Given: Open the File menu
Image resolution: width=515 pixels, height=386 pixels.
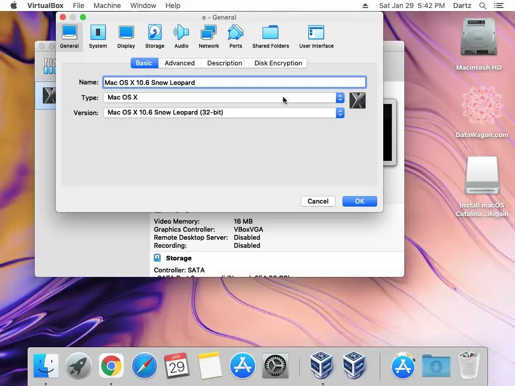Looking at the screenshot, I should point(78,6).
